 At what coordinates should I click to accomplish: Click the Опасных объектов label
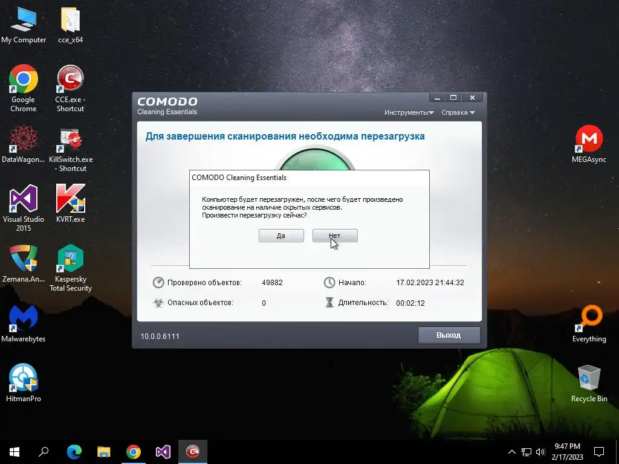(201, 303)
